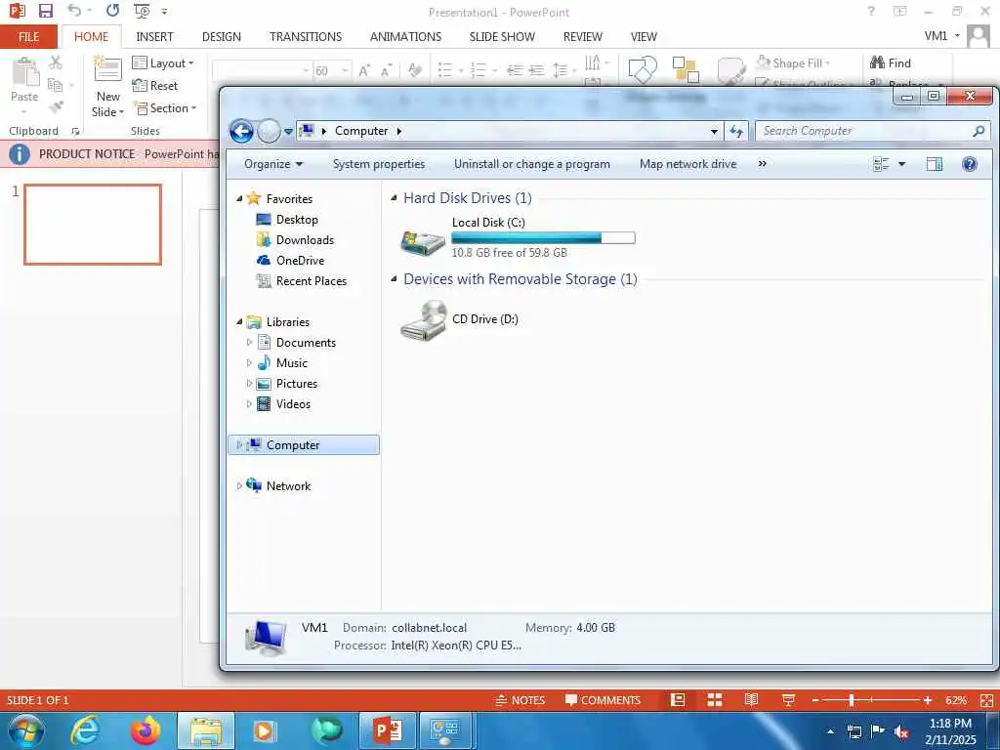The width and height of the screenshot is (1000, 750).
Task: Collapse the Favorites tree group
Action: tap(239, 199)
